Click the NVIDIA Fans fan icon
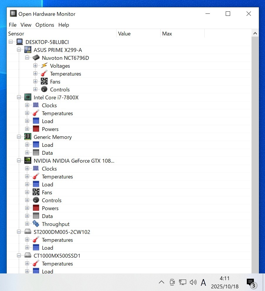The image size is (265, 291). pyautogui.click(x=36, y=192)
